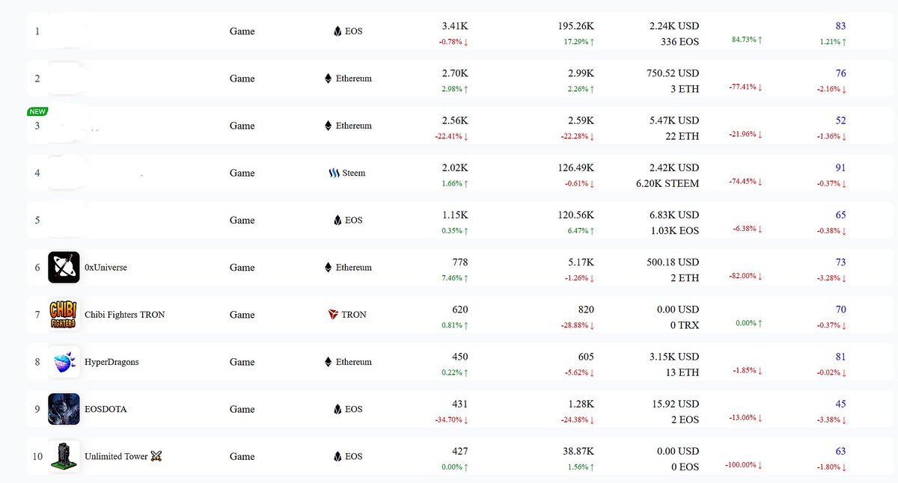Select the EOS icon in row 1
The width and height of the screenshot is (898, 483).
tap(337, 31)
